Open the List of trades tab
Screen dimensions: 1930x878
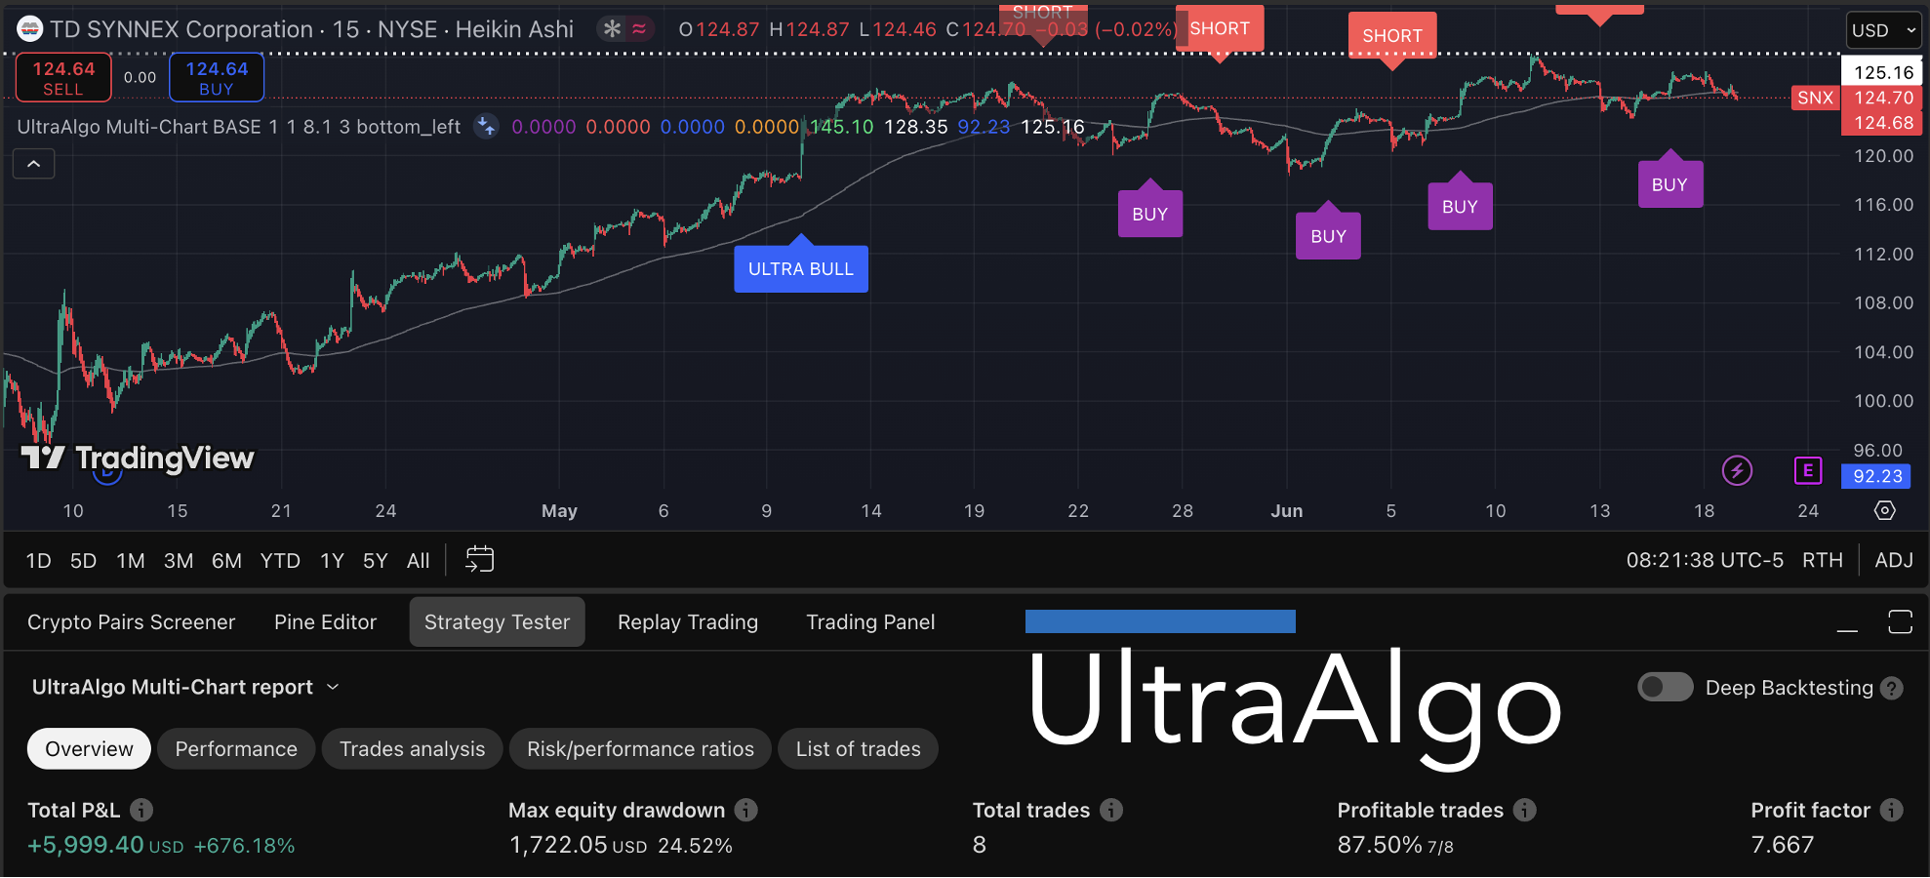859,749
